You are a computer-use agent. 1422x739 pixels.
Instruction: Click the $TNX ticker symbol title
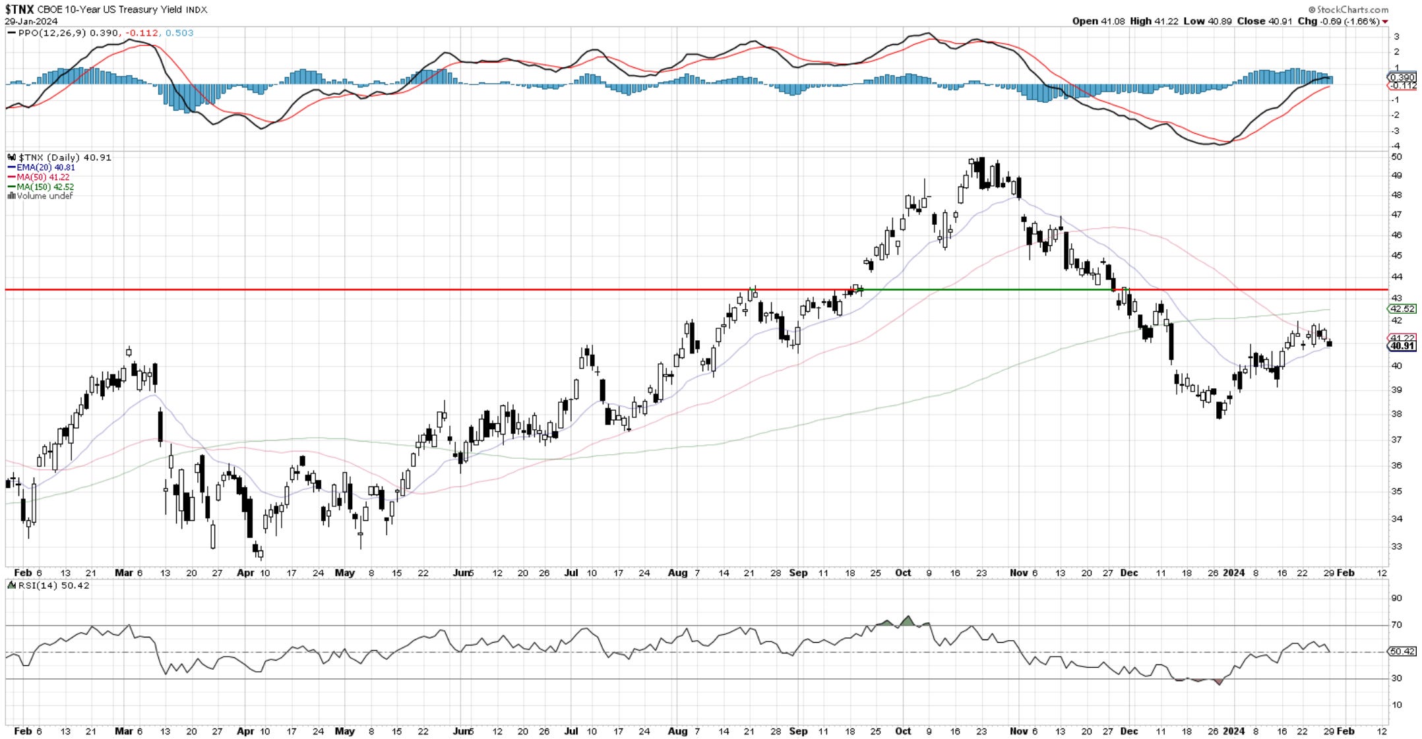[19, 9]
